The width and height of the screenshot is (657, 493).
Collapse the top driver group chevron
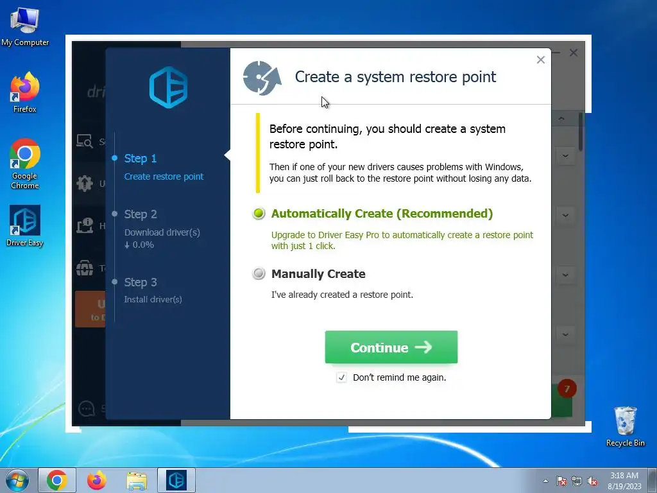coord(561,119)
